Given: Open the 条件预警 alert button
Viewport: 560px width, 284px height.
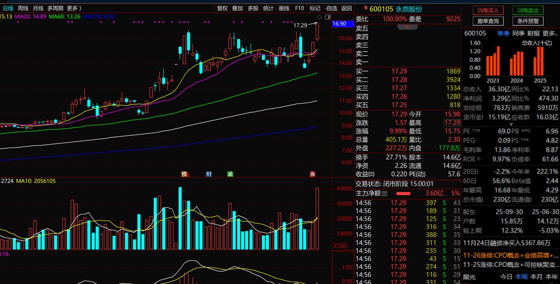Looking at the screenshot, I should [528, 21].
